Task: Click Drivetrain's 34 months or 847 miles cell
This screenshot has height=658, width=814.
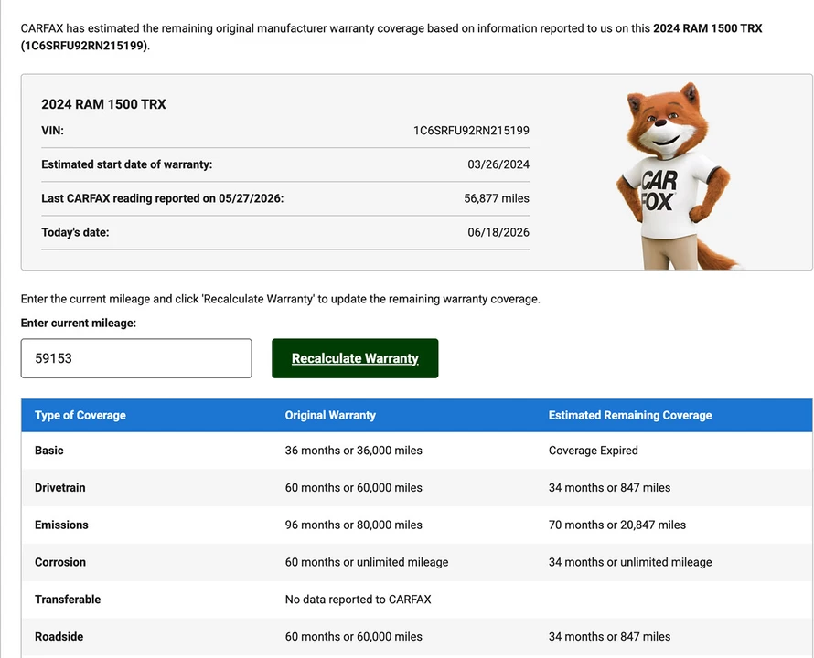Action: pyautogui.click(x=609, y=488)
